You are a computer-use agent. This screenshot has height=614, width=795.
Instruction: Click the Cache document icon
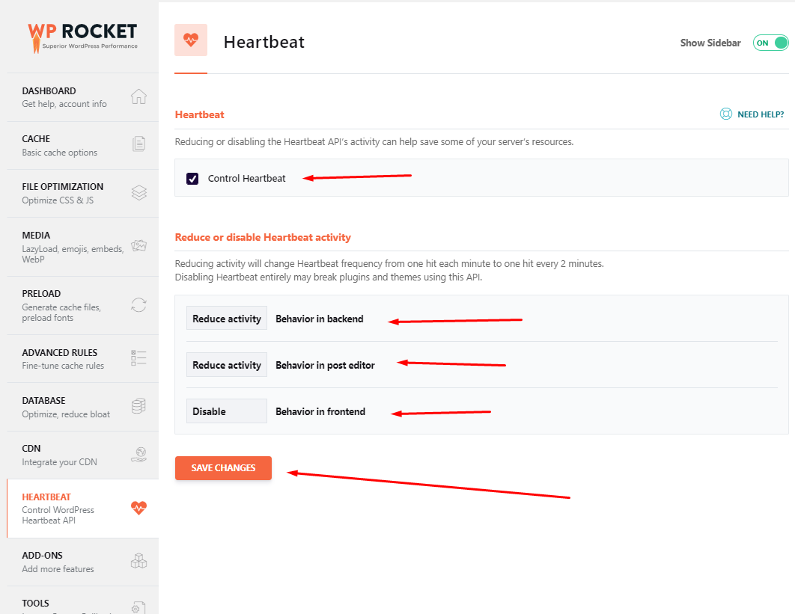point(138,144)
